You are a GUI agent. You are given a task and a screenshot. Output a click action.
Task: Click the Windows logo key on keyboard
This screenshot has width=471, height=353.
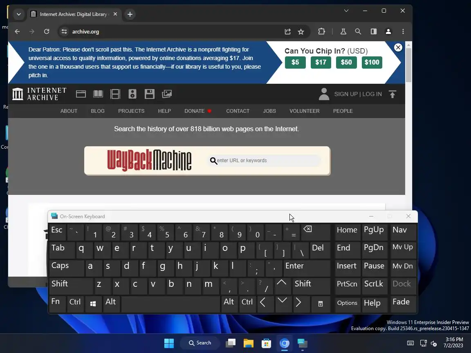click(x=93, y=304)
